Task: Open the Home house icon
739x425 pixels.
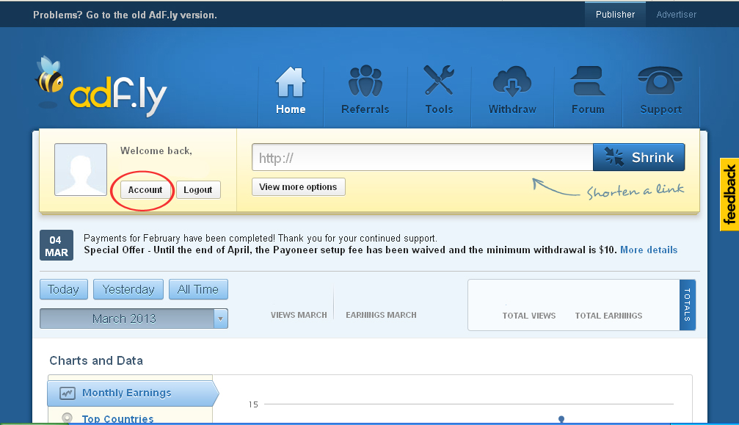Action: click(x=291, y=82)
